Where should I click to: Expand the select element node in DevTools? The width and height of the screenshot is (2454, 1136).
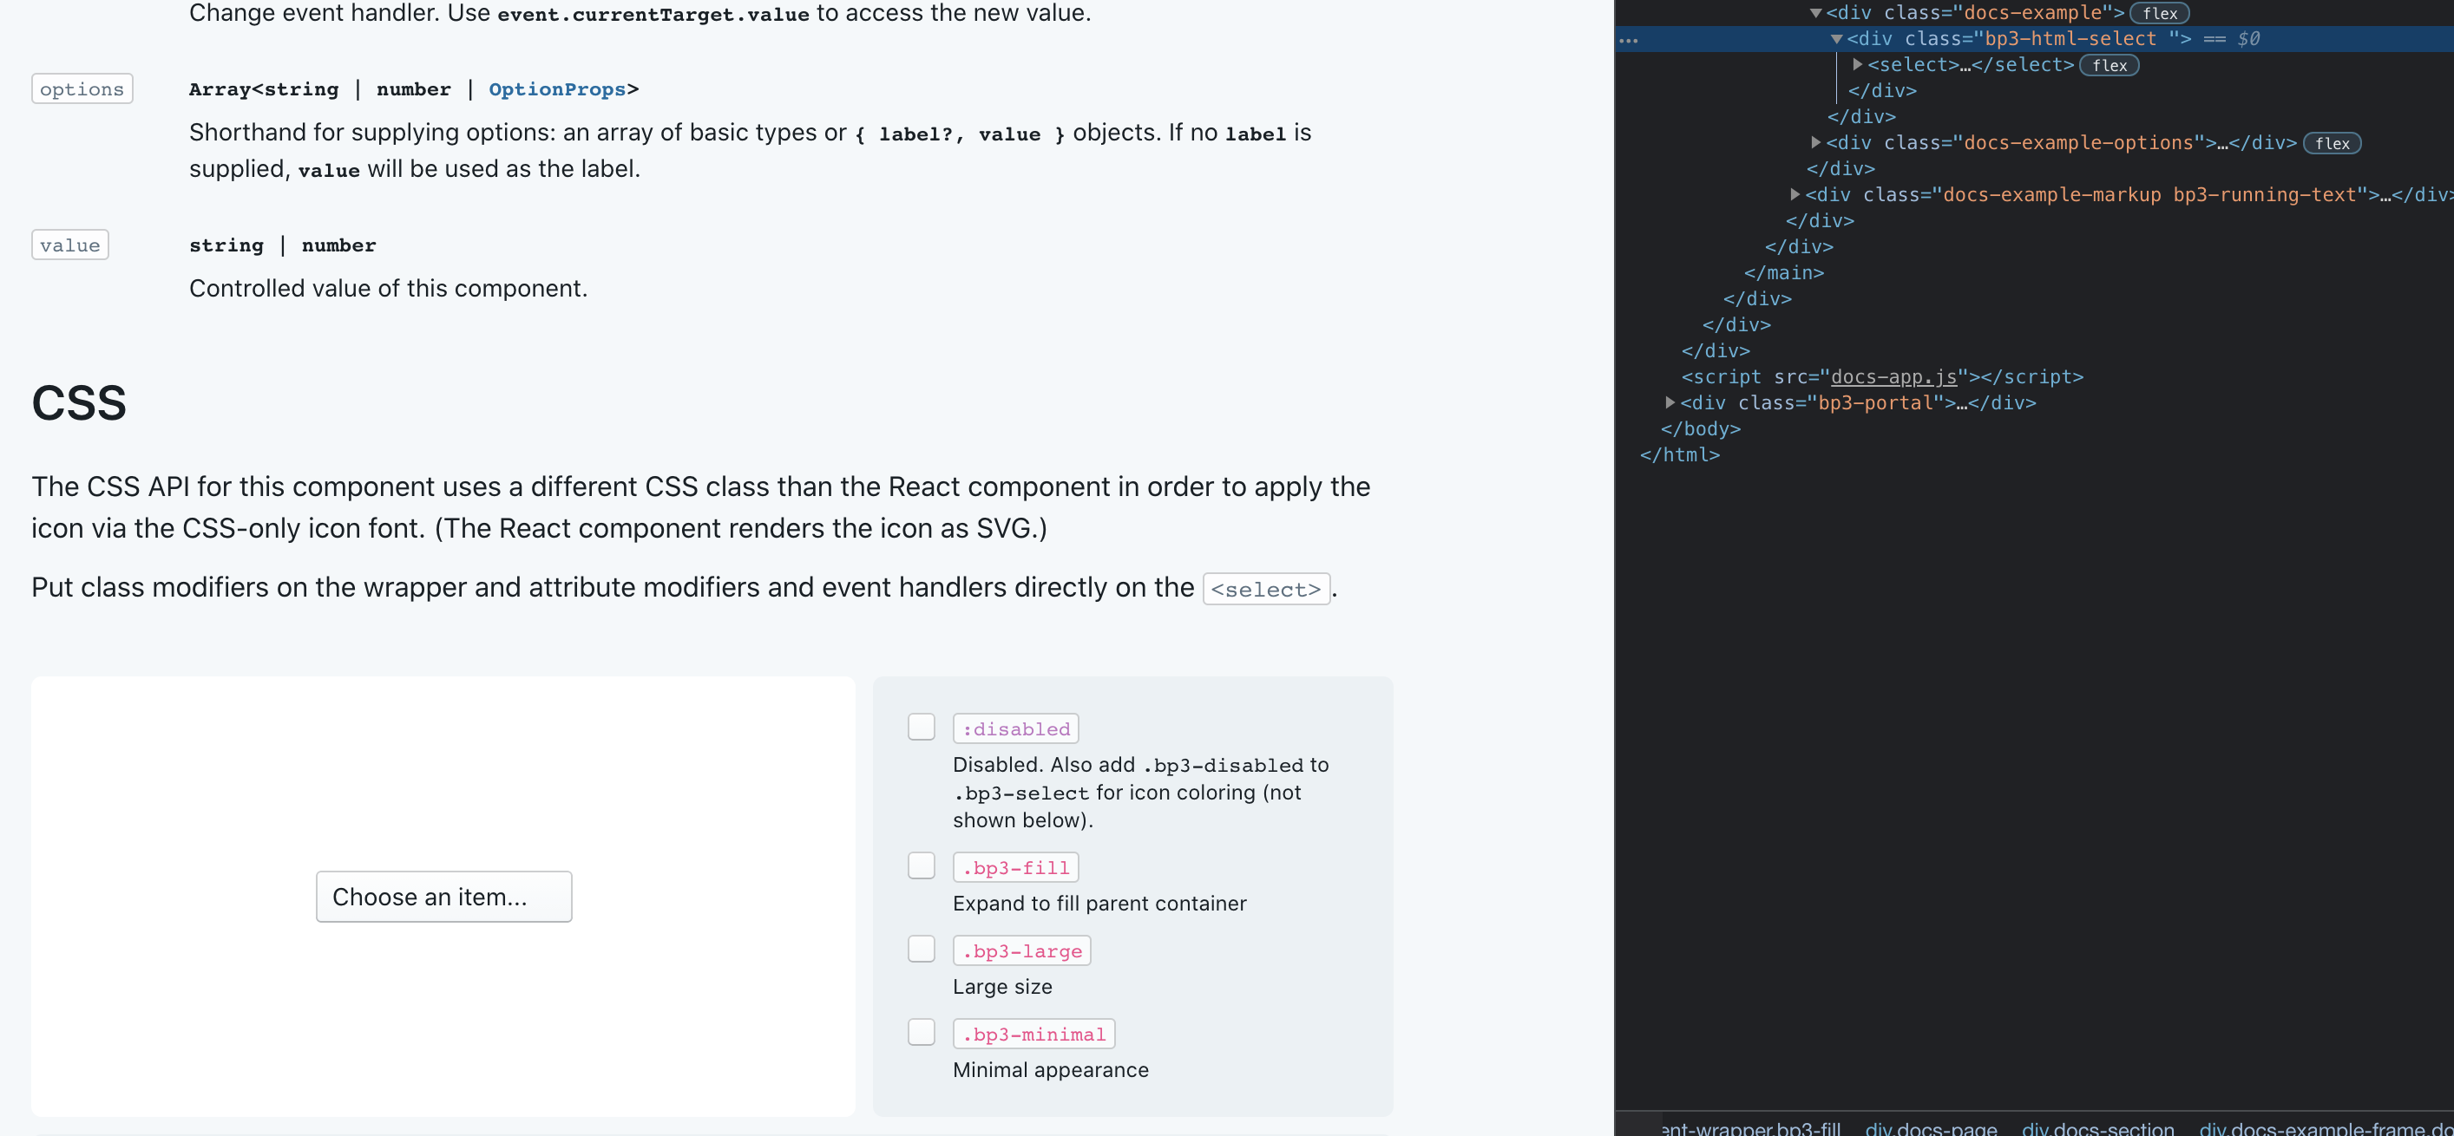pos(1856,65)
